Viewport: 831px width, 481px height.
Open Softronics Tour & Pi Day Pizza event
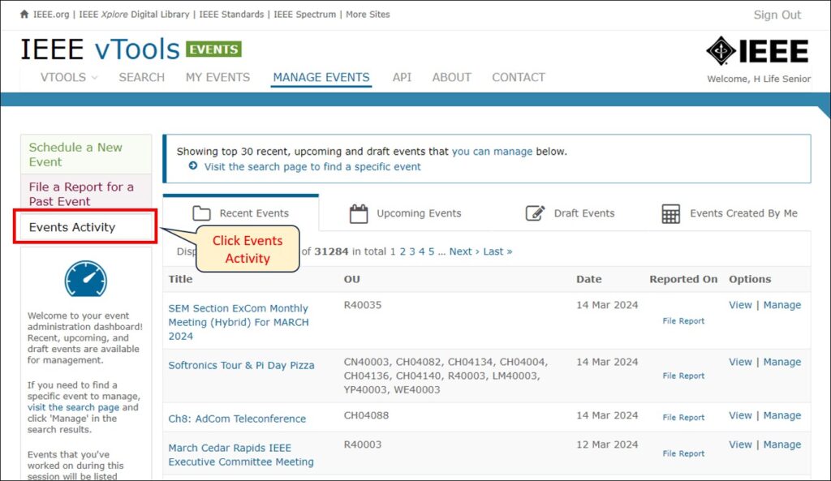click(x=241, y=365)
